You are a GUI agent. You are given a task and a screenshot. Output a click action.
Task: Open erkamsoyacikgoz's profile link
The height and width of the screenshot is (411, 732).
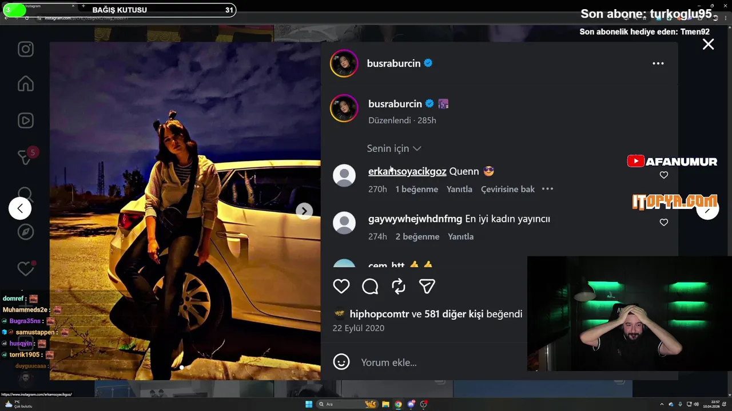[407, 171]
